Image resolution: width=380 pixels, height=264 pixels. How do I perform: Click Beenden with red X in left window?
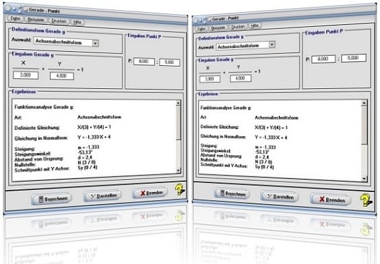(150, 193)
